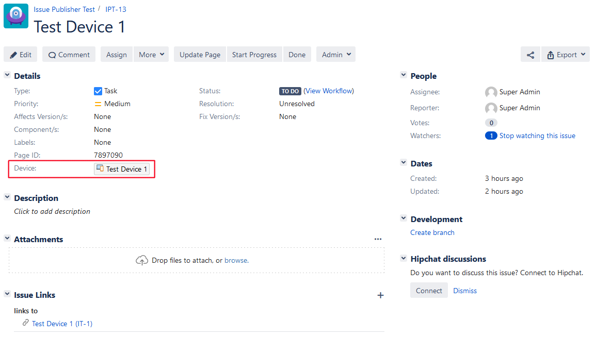Click the Reporter Super Admin avatar
596x338 pixels.
(x=491, y=108)
